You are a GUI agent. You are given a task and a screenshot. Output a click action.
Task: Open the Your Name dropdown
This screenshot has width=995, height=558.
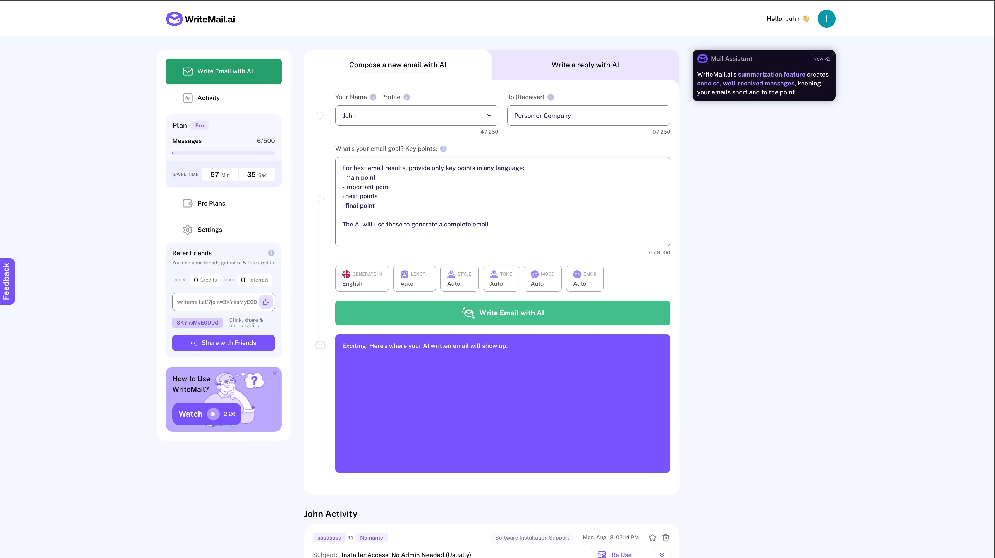416,116
